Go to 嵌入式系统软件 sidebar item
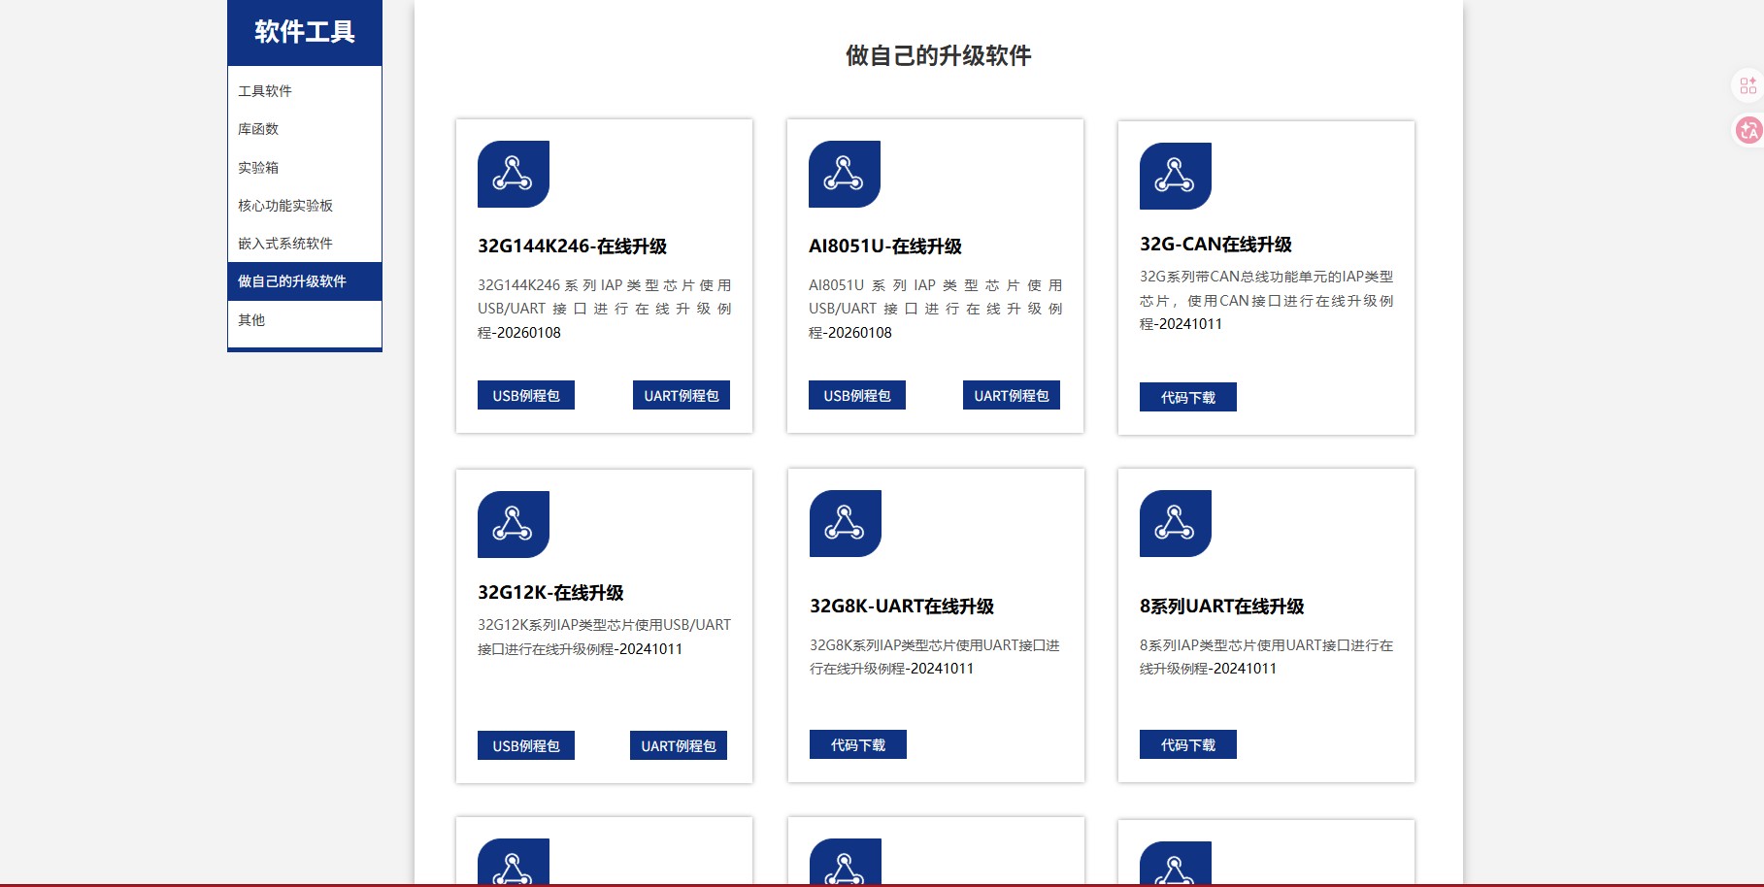This screenshot has width=1764, height=887. click(305, 243)
